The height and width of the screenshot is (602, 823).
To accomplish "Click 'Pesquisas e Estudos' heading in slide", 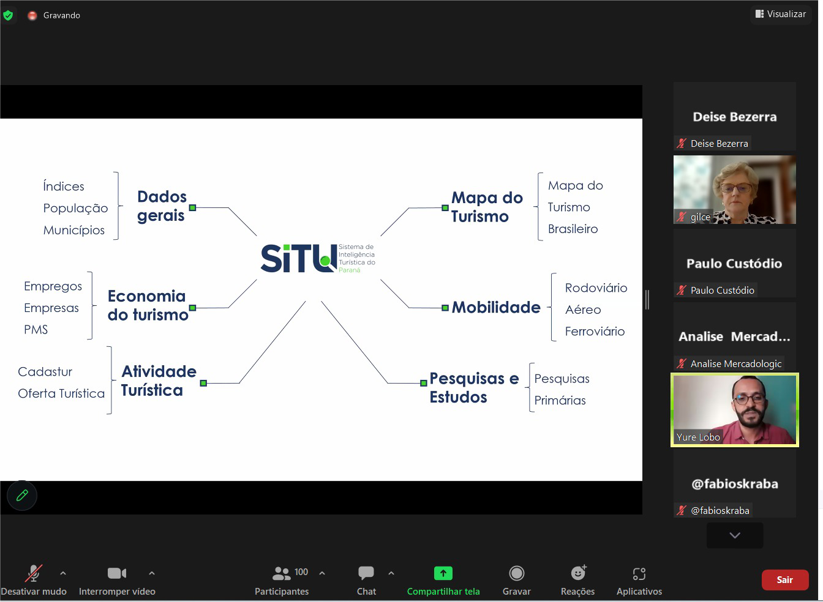I will click(474, 388).
